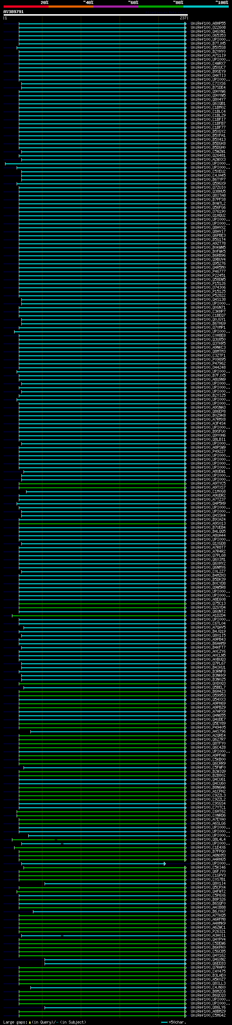The height and width of the screenshot is (1025, 232).
Task: Select hit label UniRef100_P52822
Action: (208, 295)
